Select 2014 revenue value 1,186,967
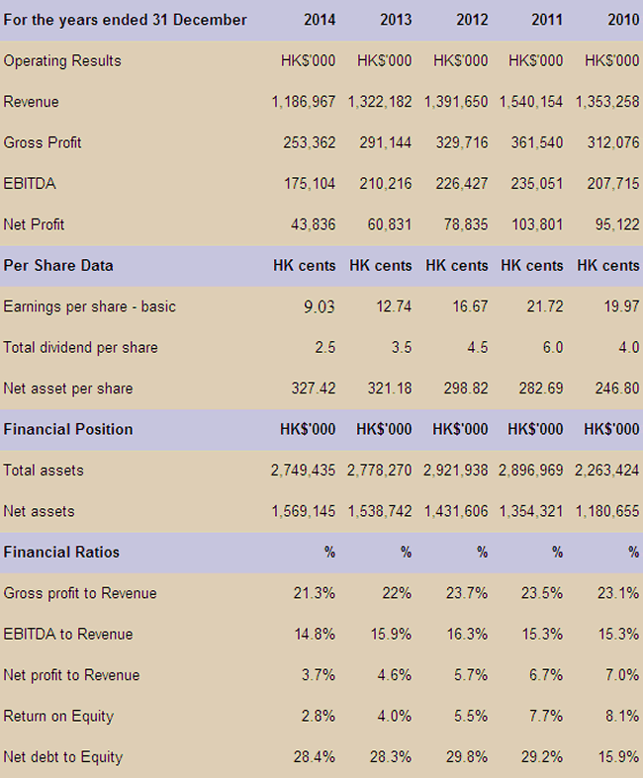 304,102
